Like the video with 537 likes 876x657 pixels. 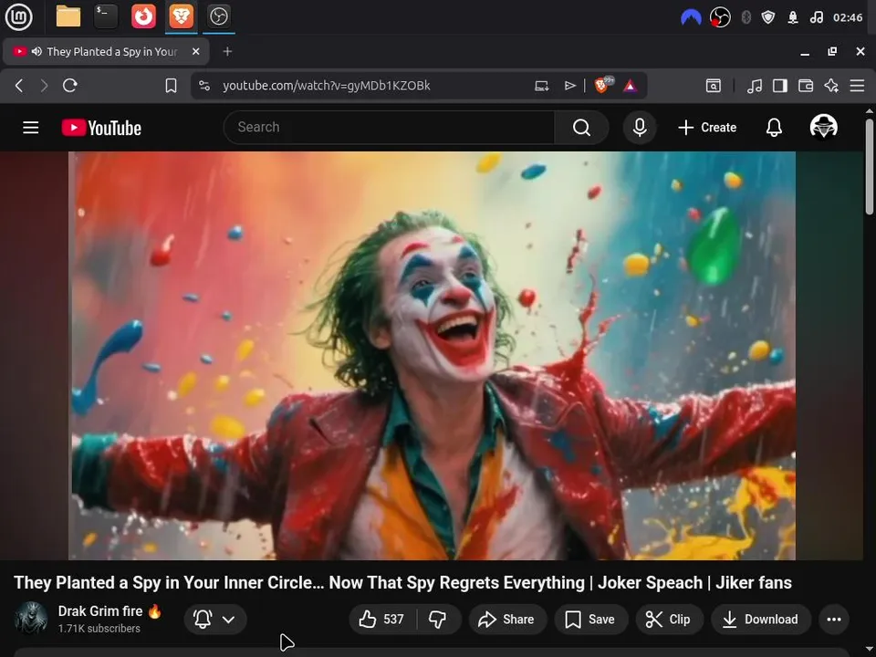[382, 619]
